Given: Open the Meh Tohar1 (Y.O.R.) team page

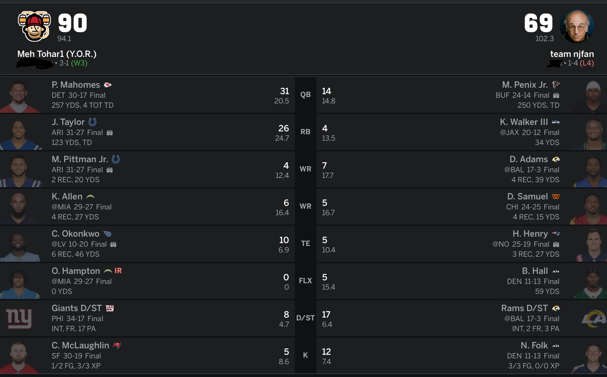Looking at the screenshot, I should coord(57,54).
